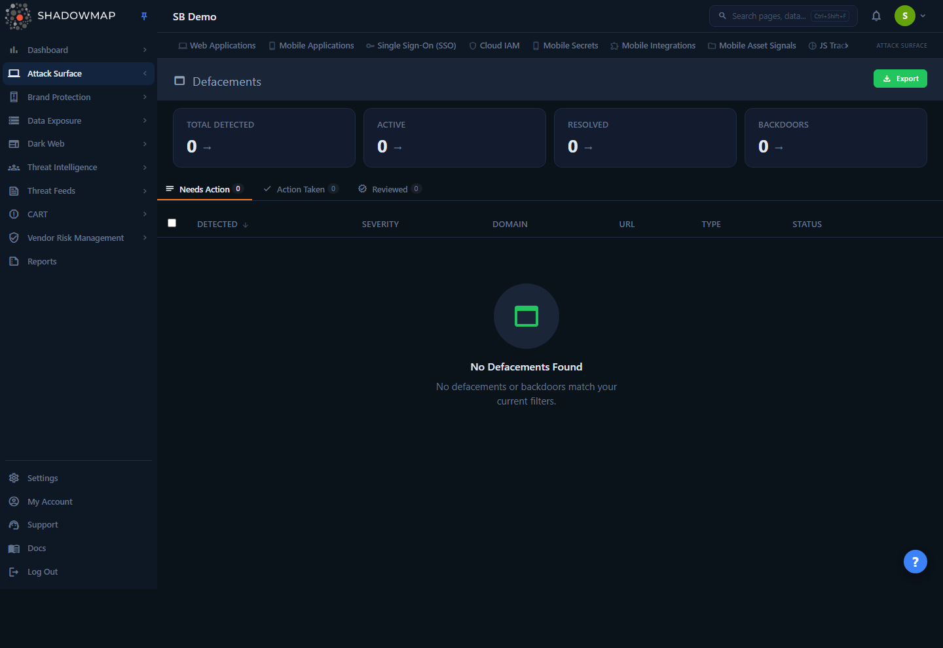Click the Resolved stat card
Image resolution: width=943 pixels, height=648 pixels.
point(645,137)
